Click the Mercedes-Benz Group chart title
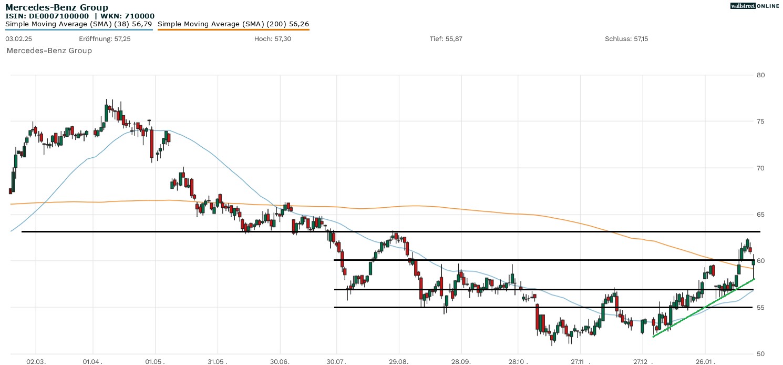This screenshot has height=365, width=783. [x=57, y=7]
